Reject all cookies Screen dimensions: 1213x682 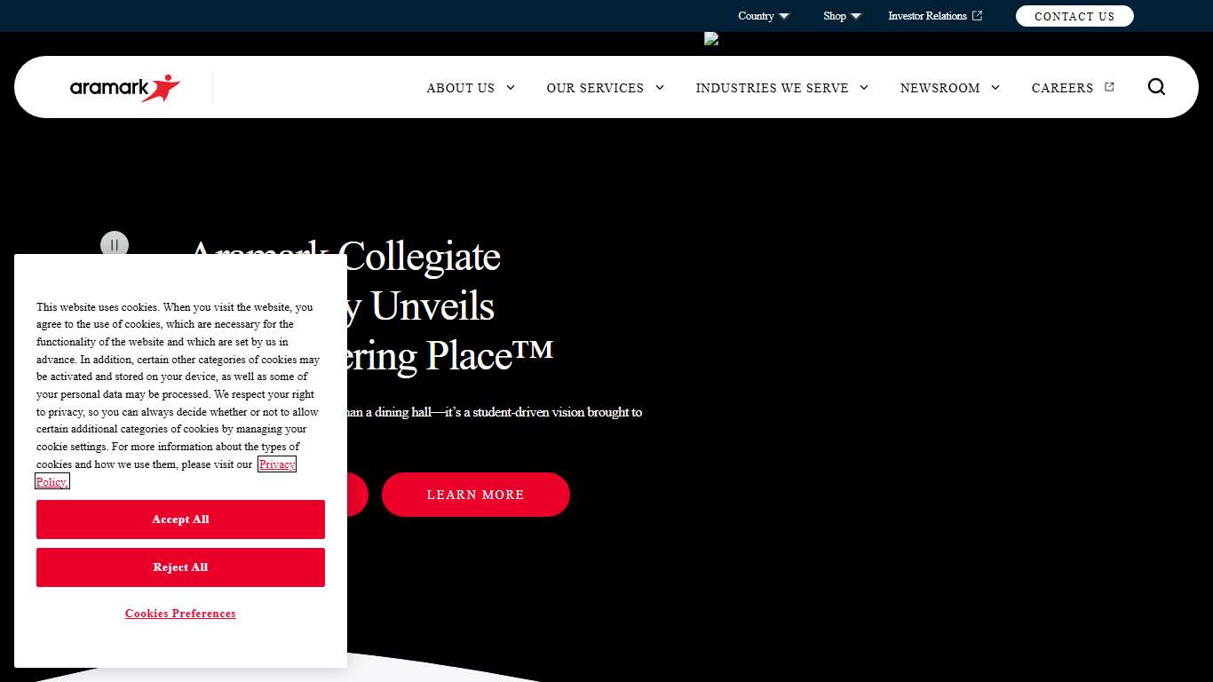[x=180, y=567]
